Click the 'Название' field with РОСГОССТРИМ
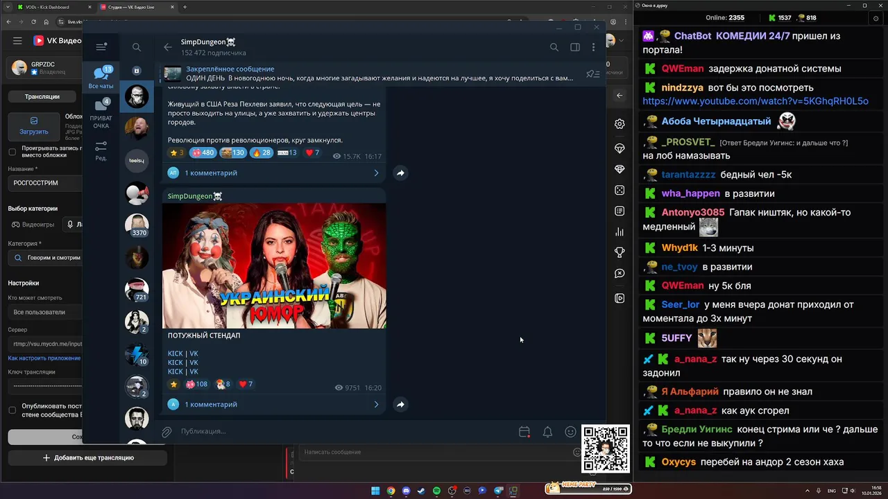888x499 pixels. (x=45, y=183)
